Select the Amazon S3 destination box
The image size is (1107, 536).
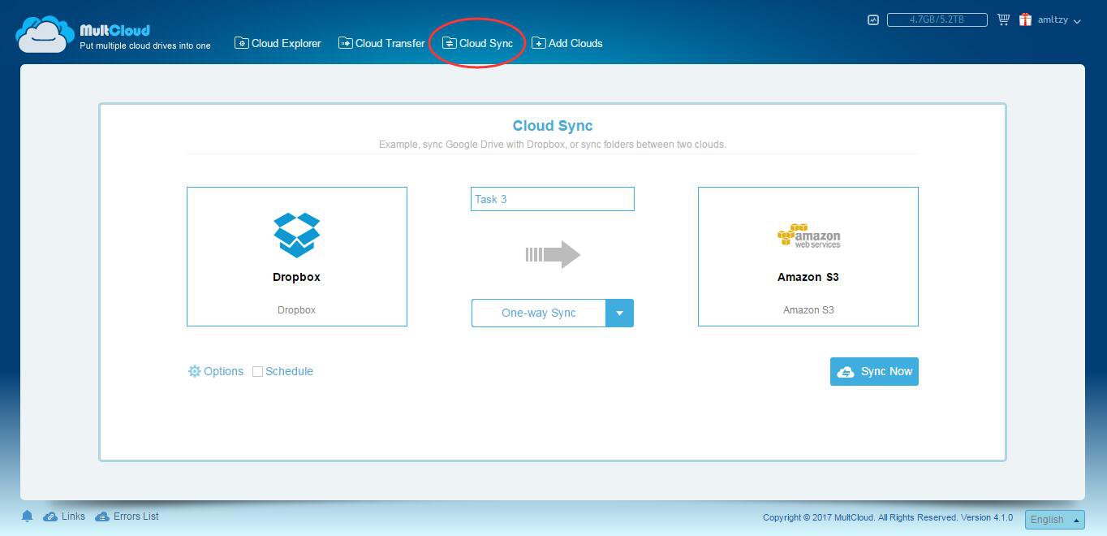coord(808,257)
